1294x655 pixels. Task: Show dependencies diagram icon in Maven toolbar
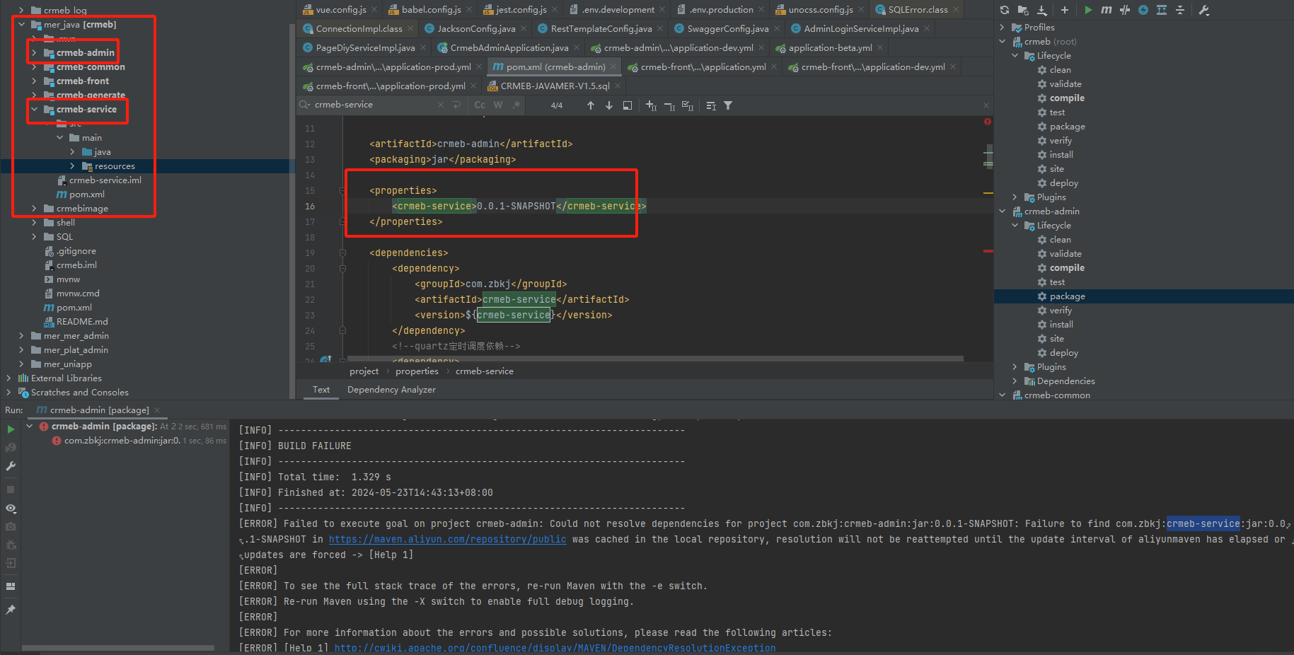click(x=1162, y=10)
